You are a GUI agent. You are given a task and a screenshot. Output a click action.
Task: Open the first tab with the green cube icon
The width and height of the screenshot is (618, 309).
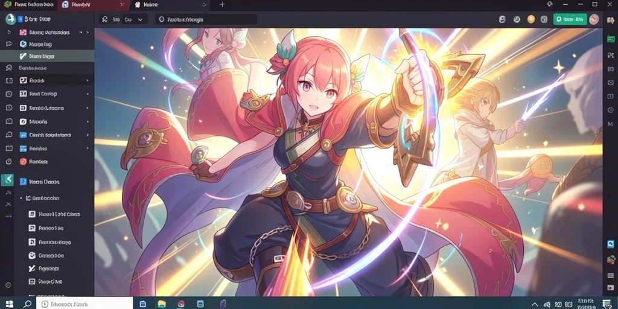point(28,5)
